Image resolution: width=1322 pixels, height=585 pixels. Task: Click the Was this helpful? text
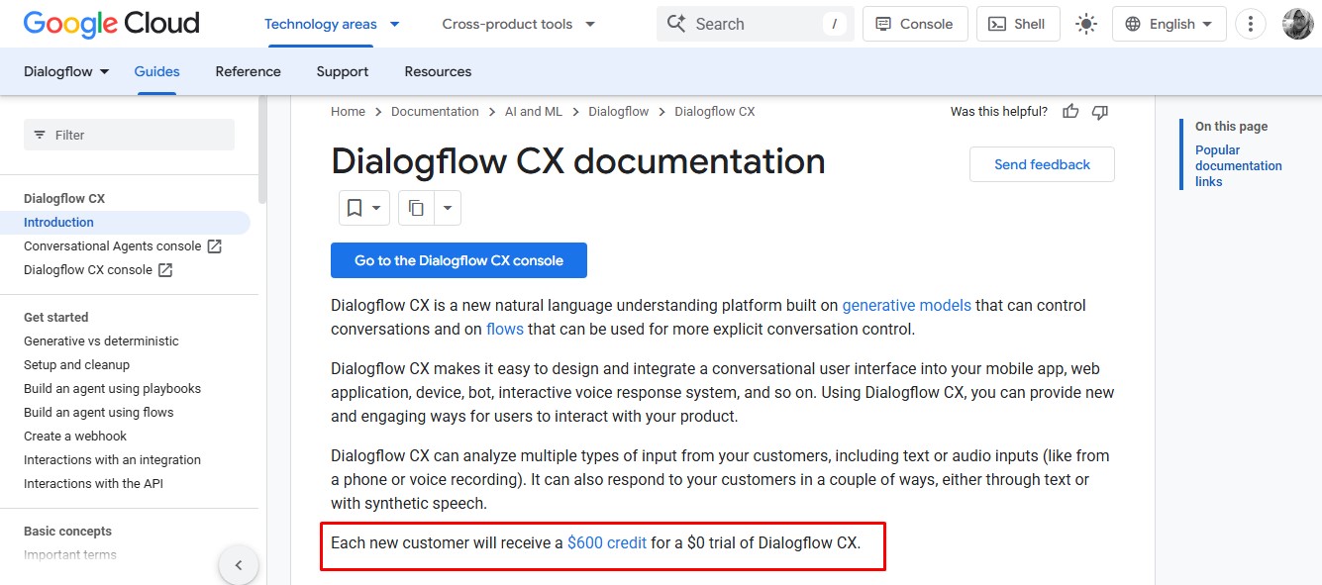pos(998,112)
